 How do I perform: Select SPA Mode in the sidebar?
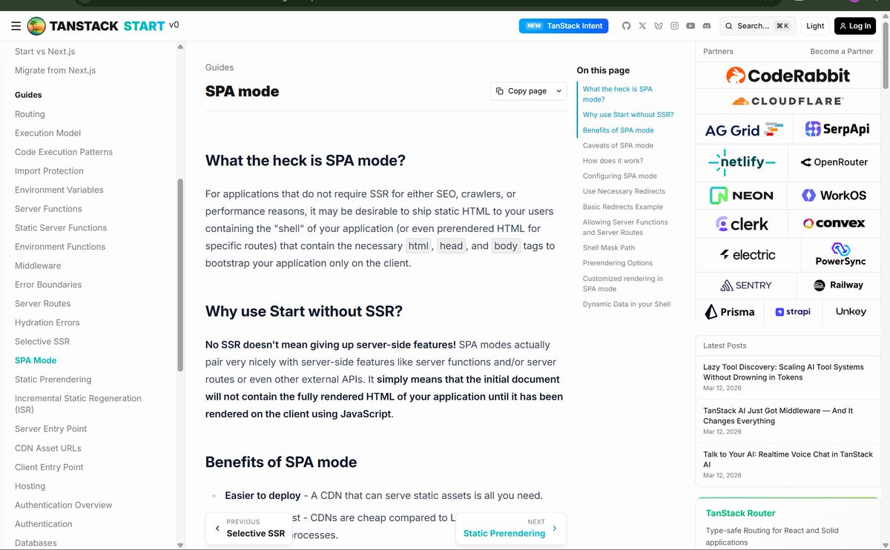pos(36,360)
